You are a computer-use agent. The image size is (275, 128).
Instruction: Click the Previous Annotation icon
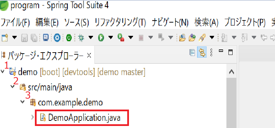click(244, 38)
